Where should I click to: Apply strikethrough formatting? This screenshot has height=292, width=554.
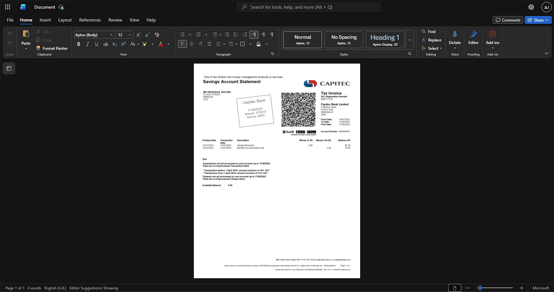click(x=106, y=44)
